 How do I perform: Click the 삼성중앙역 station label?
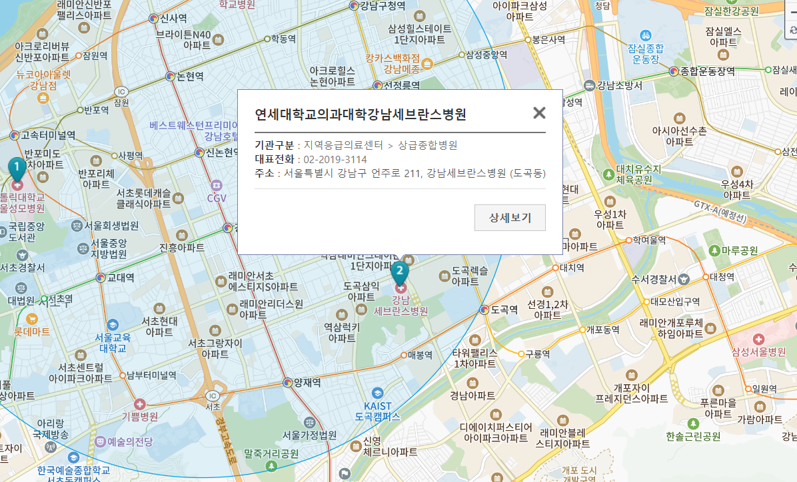pyautogui.click(x=486, y=55)
